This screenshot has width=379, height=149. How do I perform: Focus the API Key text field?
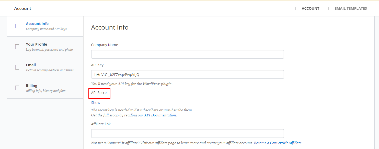pyautogui.click(x=188, y=74)
